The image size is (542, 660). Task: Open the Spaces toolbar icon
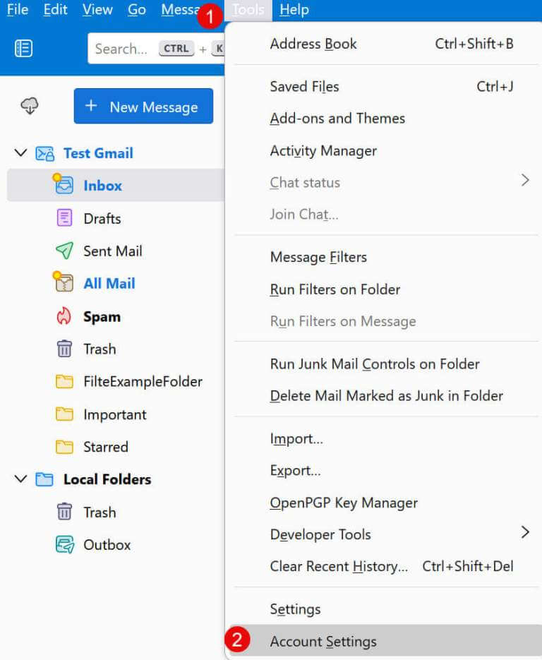tap(23, 49)
